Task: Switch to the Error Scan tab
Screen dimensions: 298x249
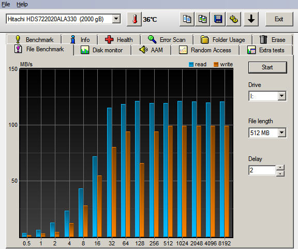Action: (x=167, y=40)
